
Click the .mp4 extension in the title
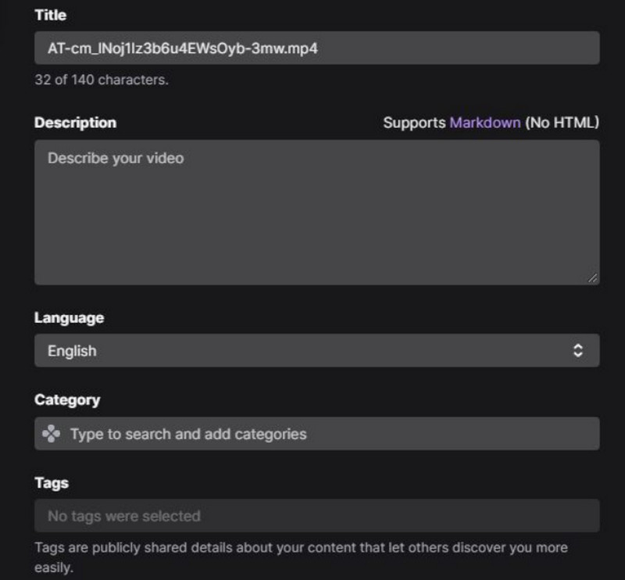pos(305,48)
